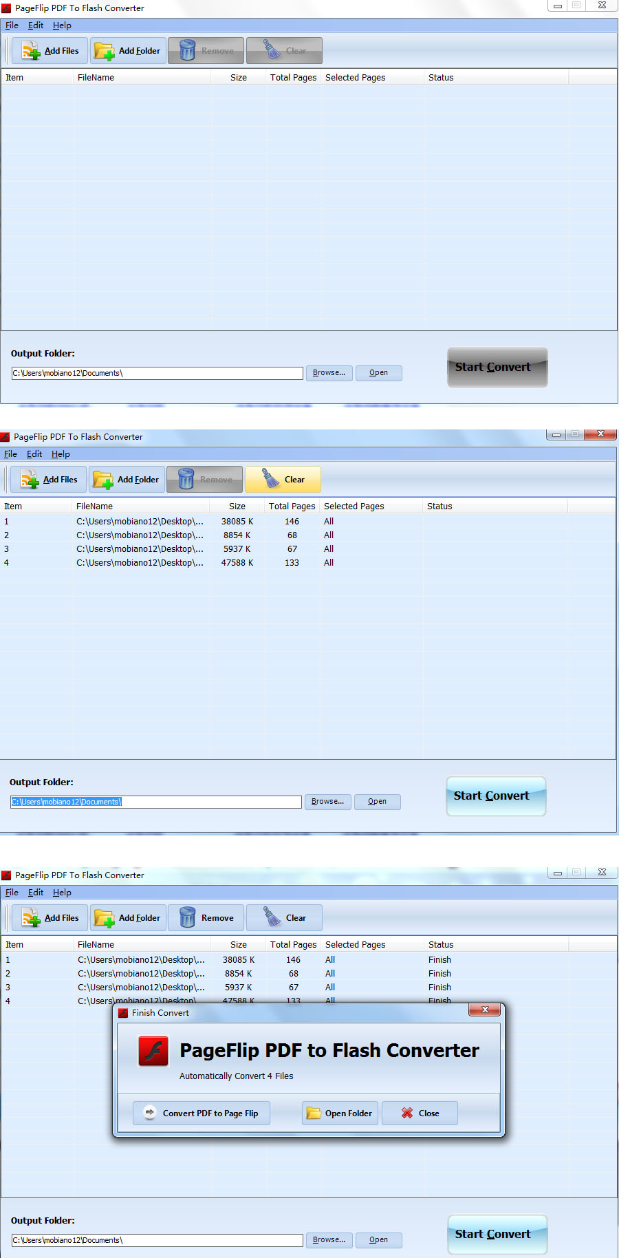Click the Convert PDF to Page Flip button
Image resolution: width=619 pixels, height=1258 pixels.
(201, 1113)
